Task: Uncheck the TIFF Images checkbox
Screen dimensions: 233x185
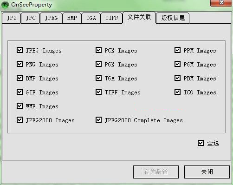Action: tap(98, 92)
